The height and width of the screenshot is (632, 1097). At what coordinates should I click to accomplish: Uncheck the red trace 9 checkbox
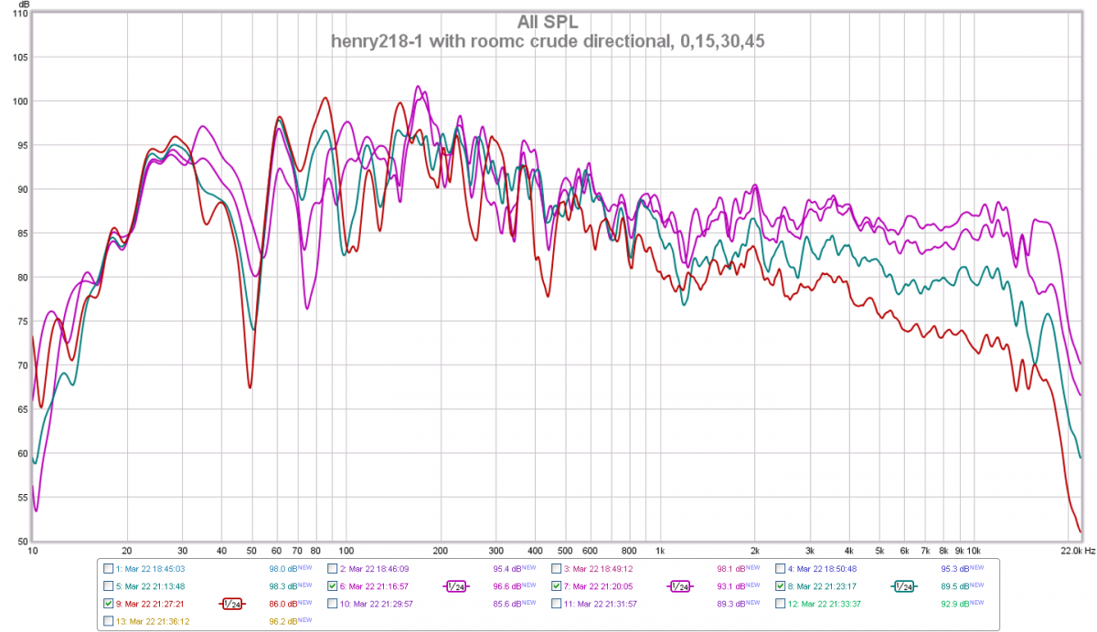[110, 604]
